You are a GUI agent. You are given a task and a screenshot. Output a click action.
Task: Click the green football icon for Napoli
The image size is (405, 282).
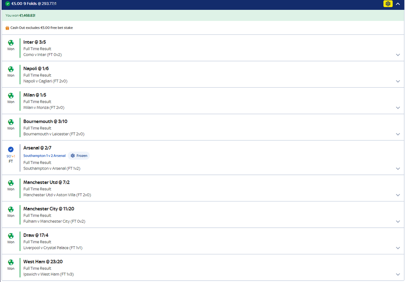[11, 69]
